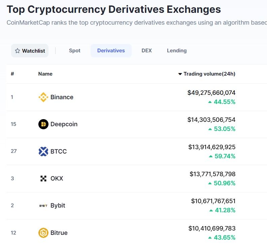Switch to the Spot tab

75,51
